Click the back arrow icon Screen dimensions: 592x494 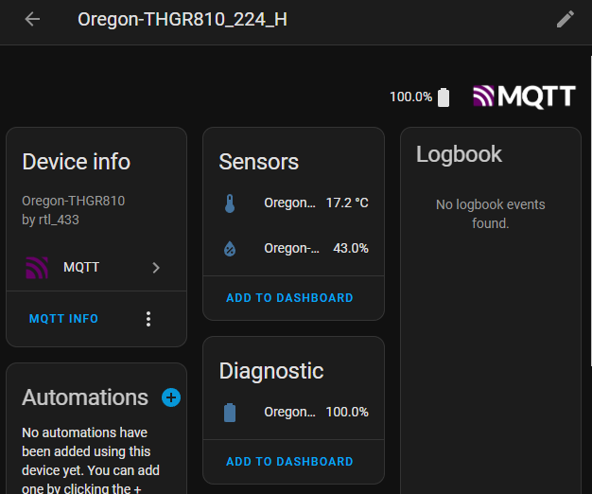point(33,19)
